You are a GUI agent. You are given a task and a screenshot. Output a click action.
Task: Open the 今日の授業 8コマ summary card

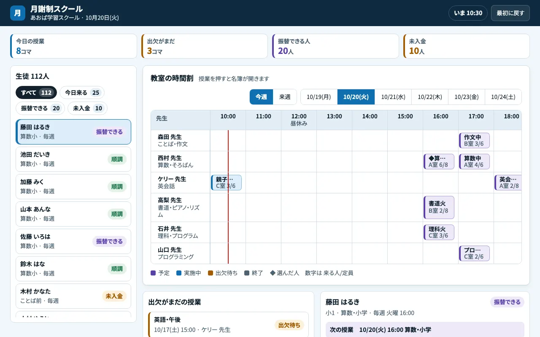73,46
